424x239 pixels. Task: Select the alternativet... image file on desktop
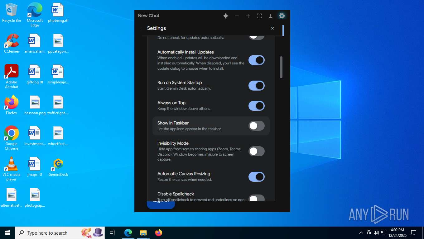(12, 198)
